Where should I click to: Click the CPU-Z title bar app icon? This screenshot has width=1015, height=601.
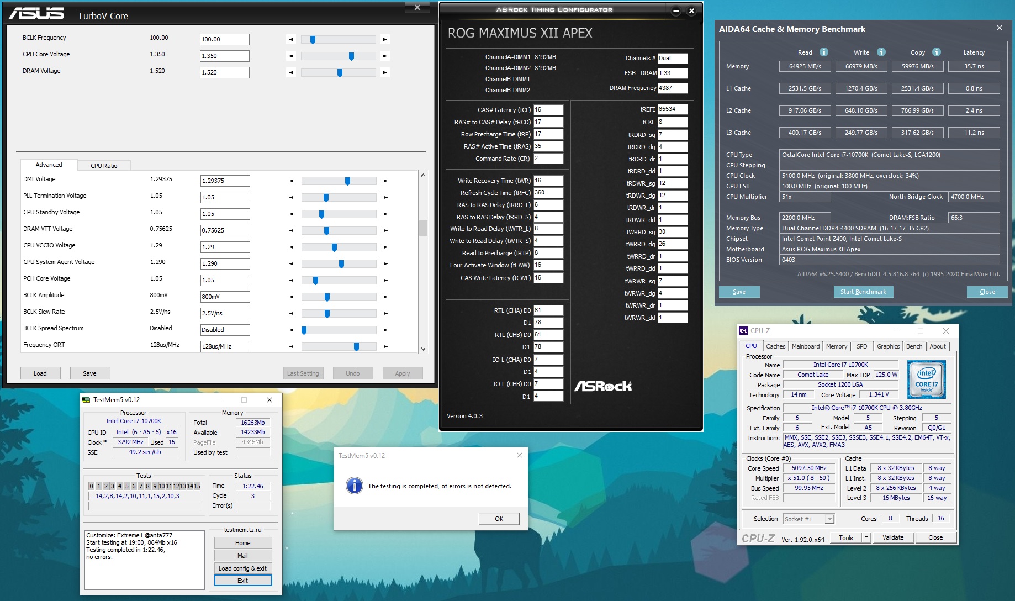tap(743, 331)
